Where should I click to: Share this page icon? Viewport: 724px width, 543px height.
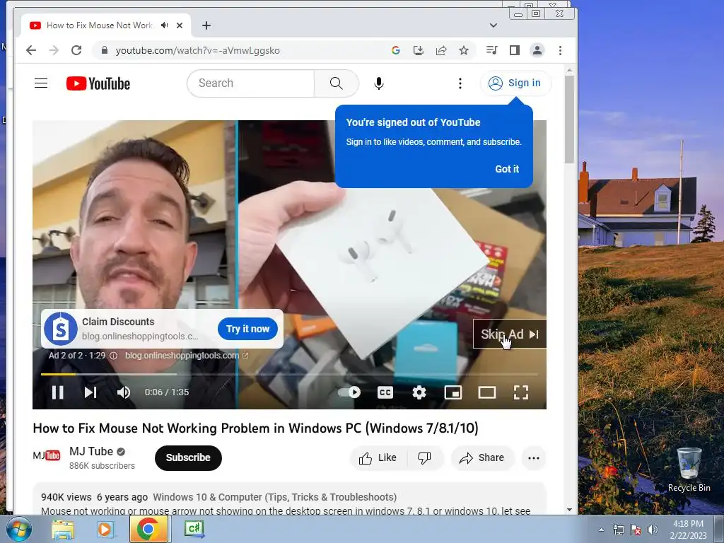click(x=441, y=50)
